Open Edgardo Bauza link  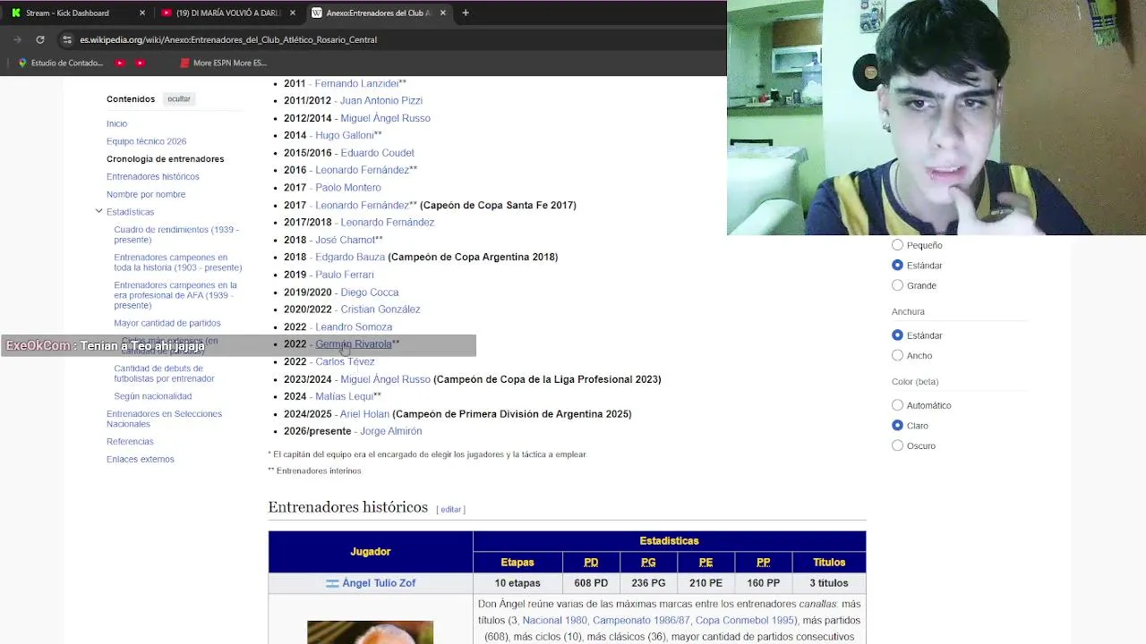[350, 257]
